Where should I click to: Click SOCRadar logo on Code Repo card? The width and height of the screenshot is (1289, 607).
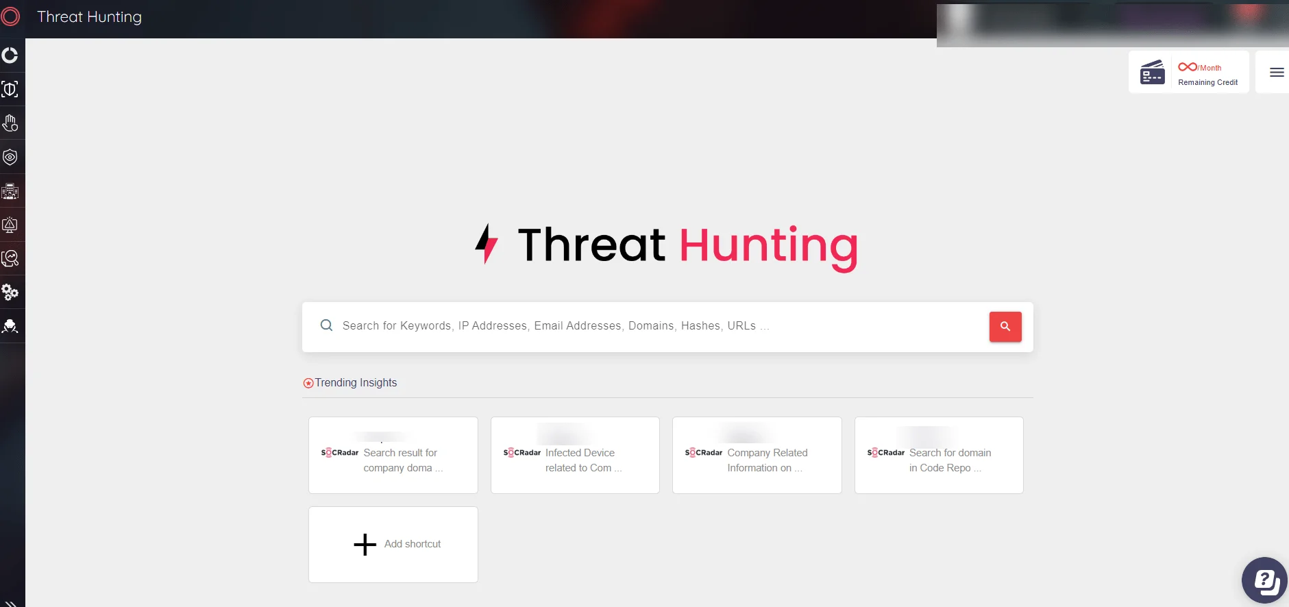click(x=886, y=452)
